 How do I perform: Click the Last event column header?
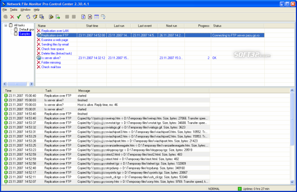(x=145, y=26)
